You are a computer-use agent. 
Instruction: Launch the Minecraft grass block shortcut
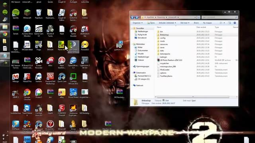[x=27, y=14]
